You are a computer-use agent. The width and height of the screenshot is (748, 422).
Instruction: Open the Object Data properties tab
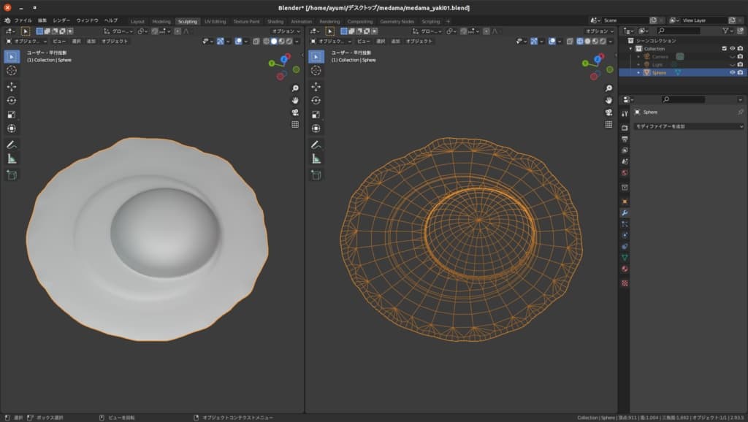point(625,258)
